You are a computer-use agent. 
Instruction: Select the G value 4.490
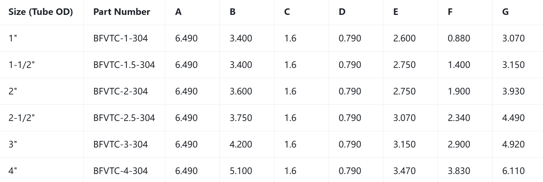click(514, 118)
